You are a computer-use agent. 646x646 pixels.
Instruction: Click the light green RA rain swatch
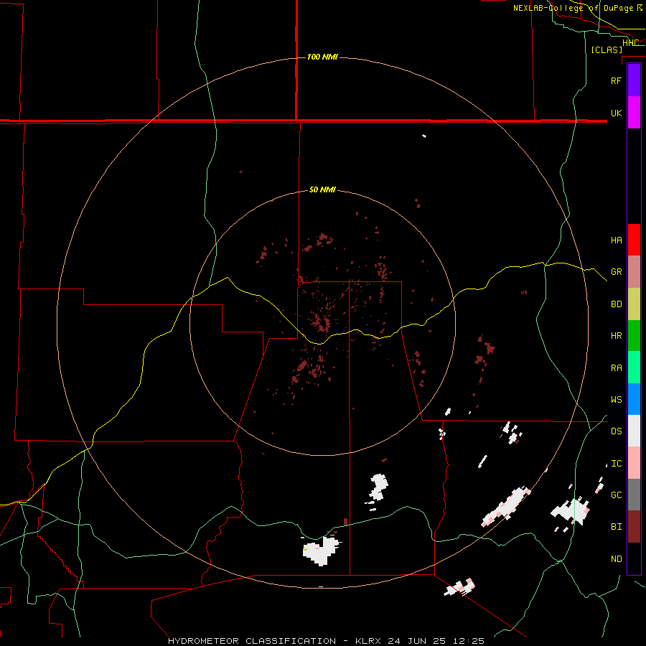[x=634, y=368]
